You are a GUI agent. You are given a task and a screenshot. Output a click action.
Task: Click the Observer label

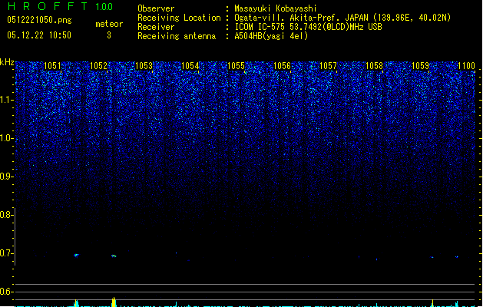coord(156,8)
